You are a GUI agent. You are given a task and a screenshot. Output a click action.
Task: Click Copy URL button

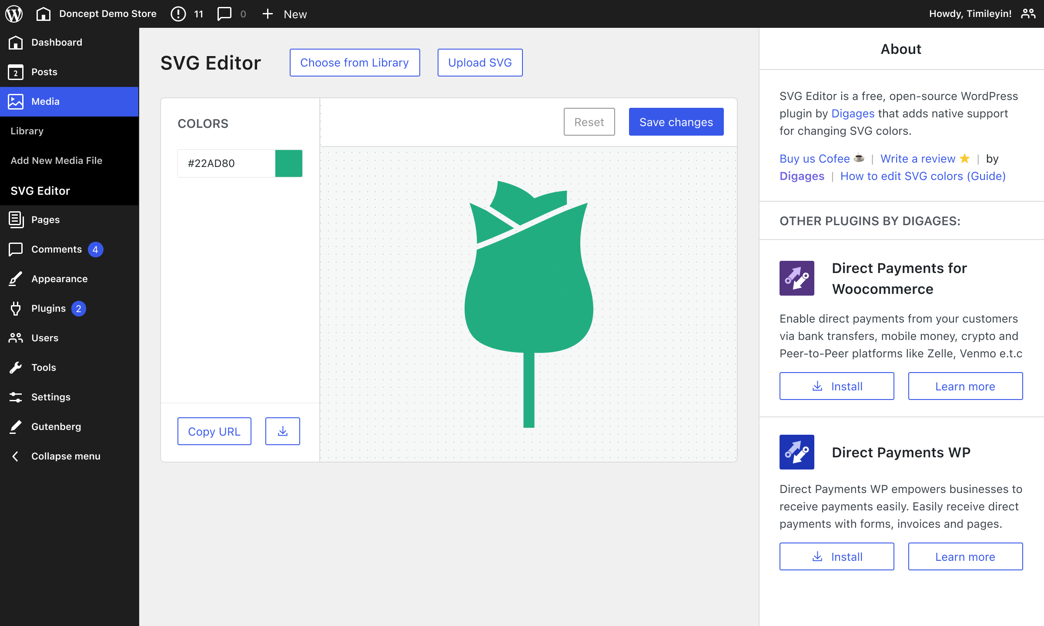pos(214,431)
